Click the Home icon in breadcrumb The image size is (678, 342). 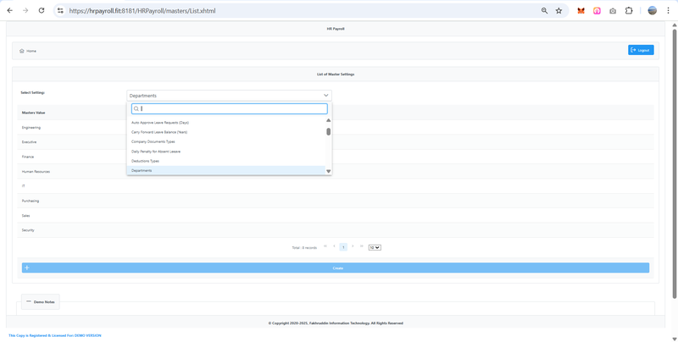pyautogui.click(x=22, y=51)
